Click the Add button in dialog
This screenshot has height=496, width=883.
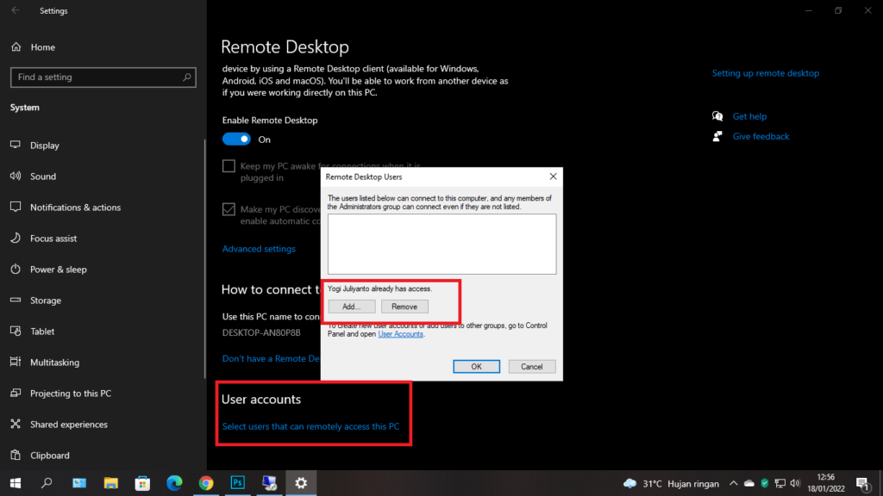click(351, 307)
